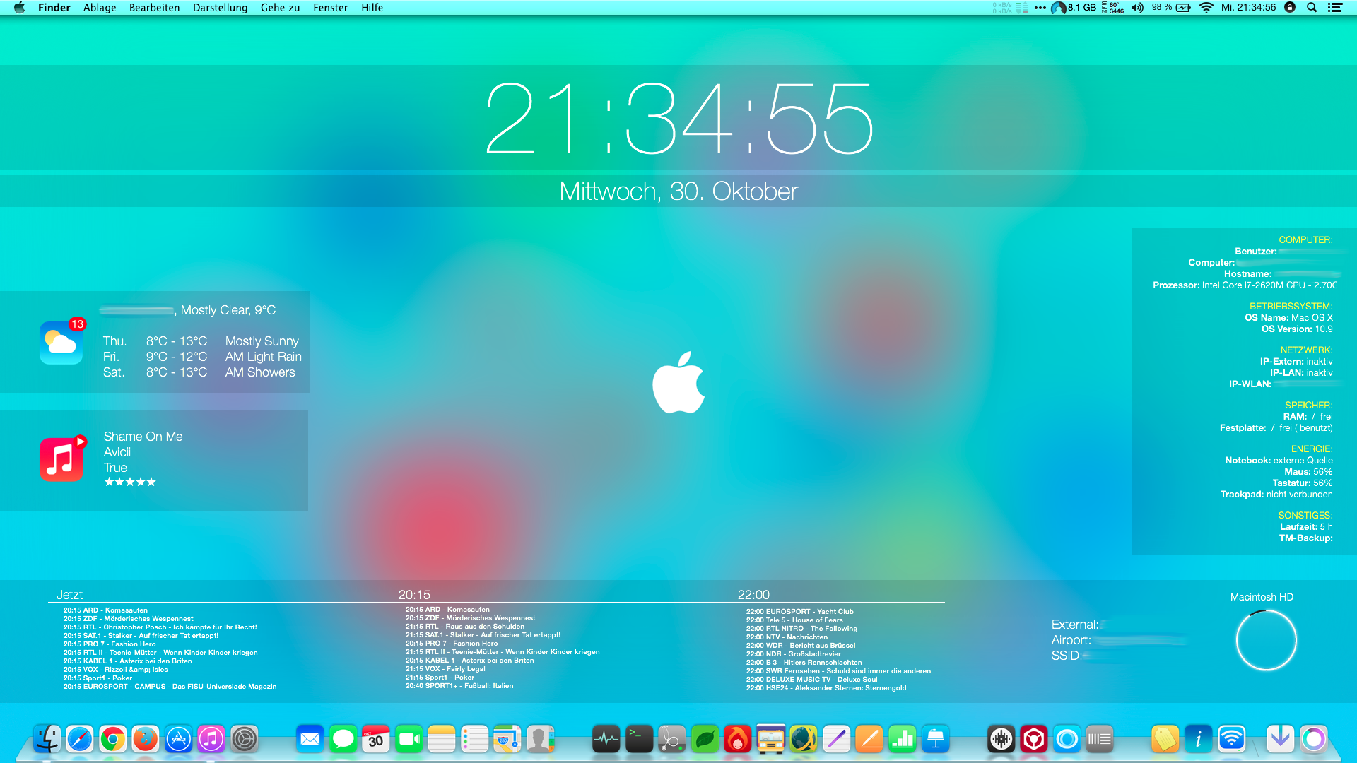1357x763 pixels.
Task: Open FaceTime from the Dock
Action: pyautogui.click(x=409, y=739)
